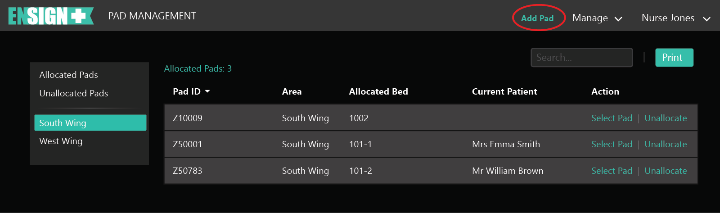Sort by Pad ID column header
Screen dimensions: 720x213
pyautogui.click(x=186, y=91)
